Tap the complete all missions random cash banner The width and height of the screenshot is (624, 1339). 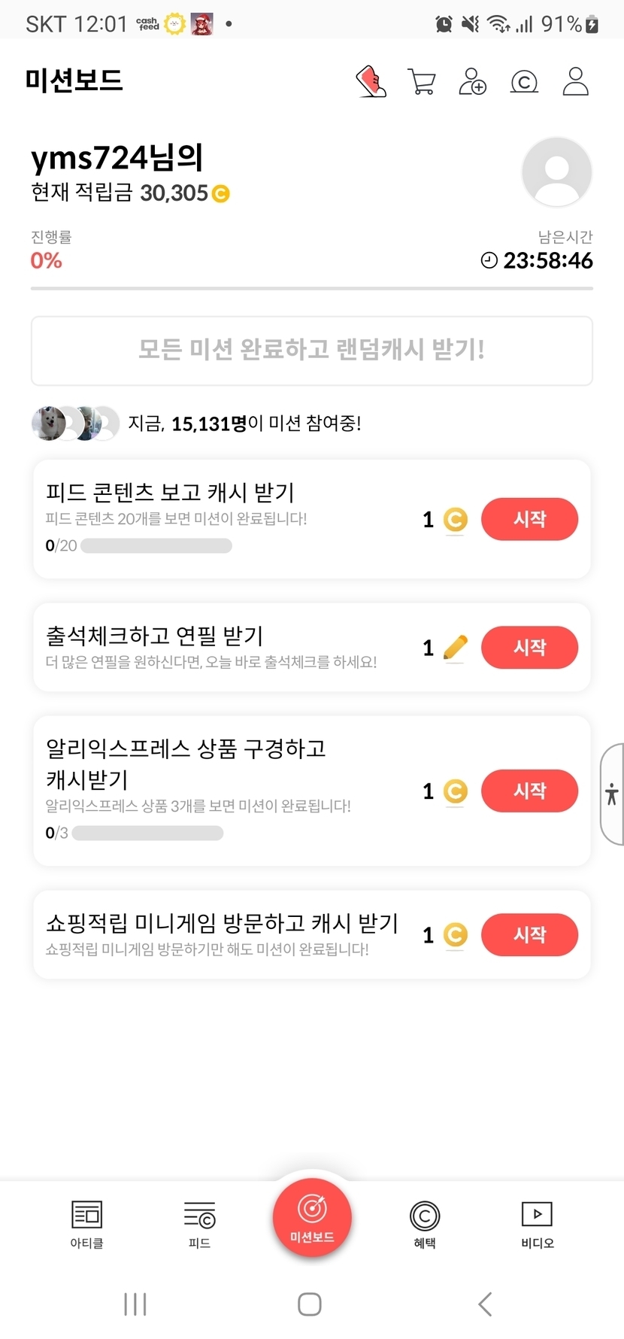point(312,351)
